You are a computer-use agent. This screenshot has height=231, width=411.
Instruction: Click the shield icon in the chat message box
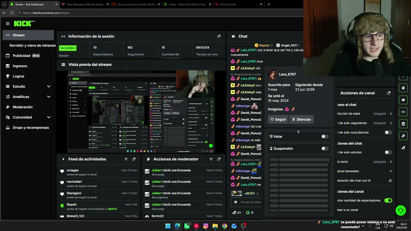coord(236,202)
